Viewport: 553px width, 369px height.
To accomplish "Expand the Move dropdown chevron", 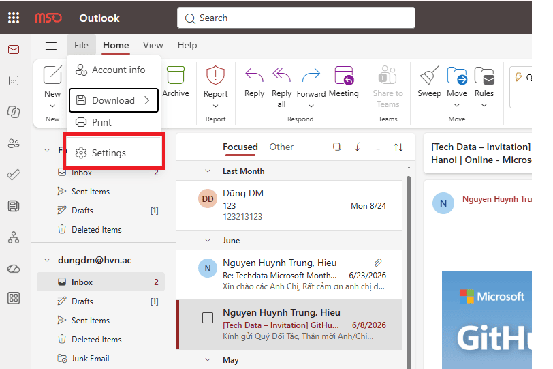I will pyautogui.click(x=457, y=105).
